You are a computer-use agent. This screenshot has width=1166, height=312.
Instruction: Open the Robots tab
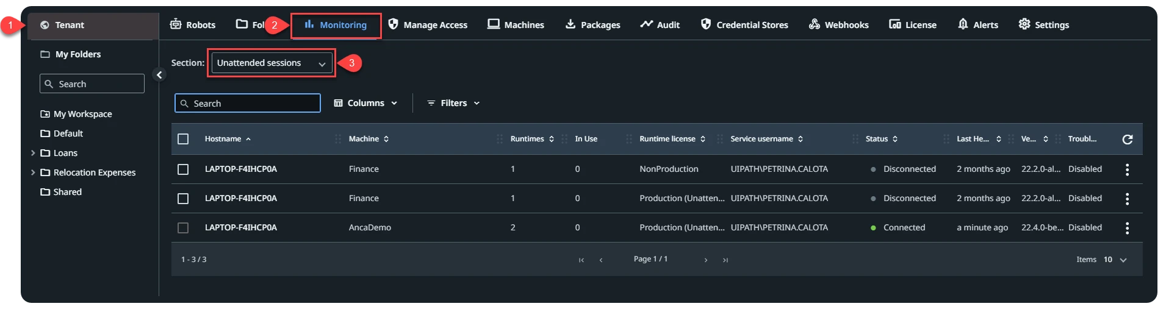192,24
